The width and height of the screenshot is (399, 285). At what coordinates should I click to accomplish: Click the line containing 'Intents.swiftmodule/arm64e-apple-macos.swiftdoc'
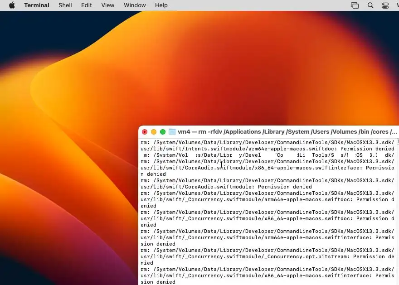click(267, 149)
